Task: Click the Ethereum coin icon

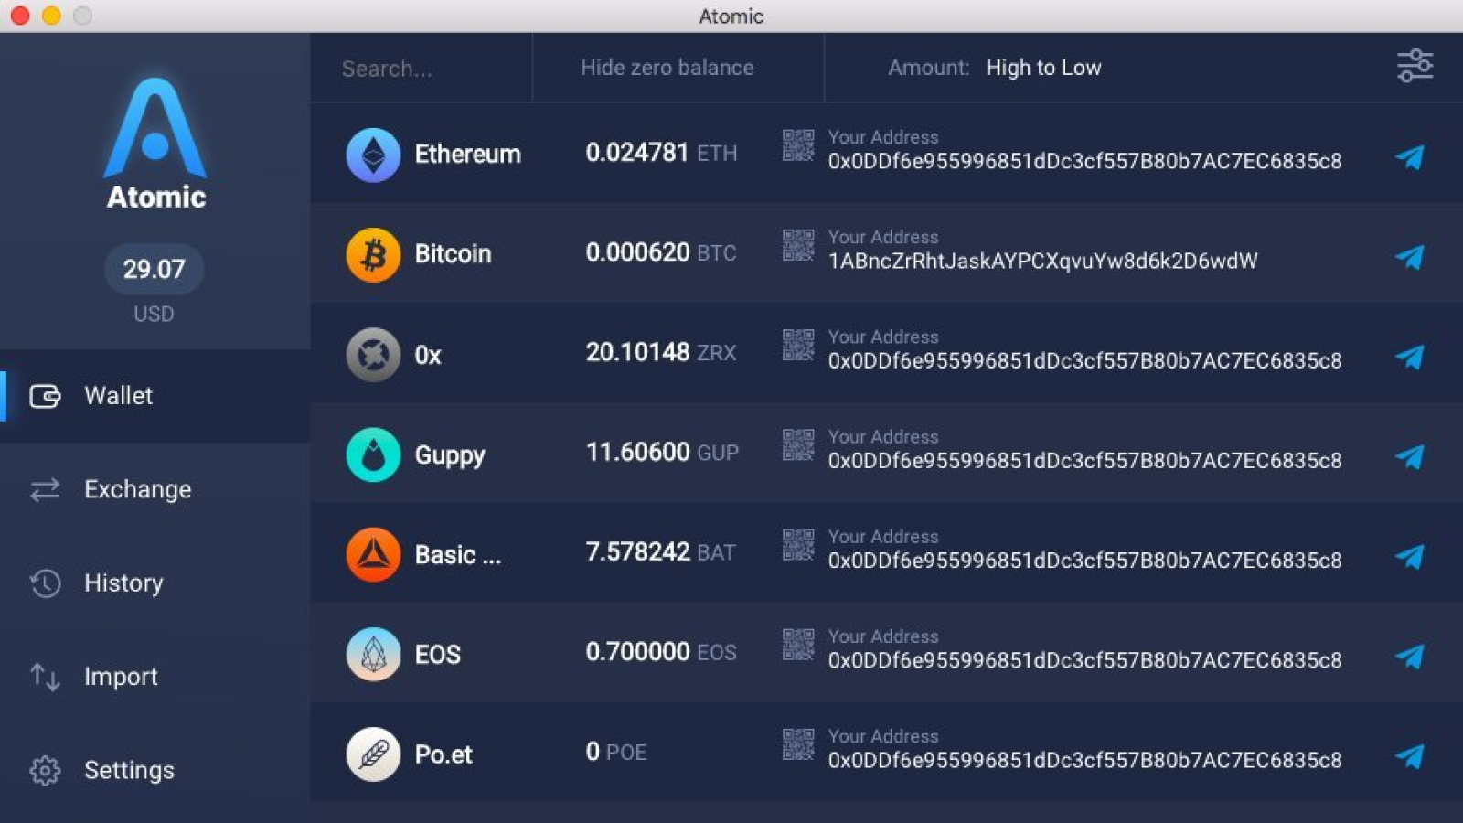Action: coord(373,155)
